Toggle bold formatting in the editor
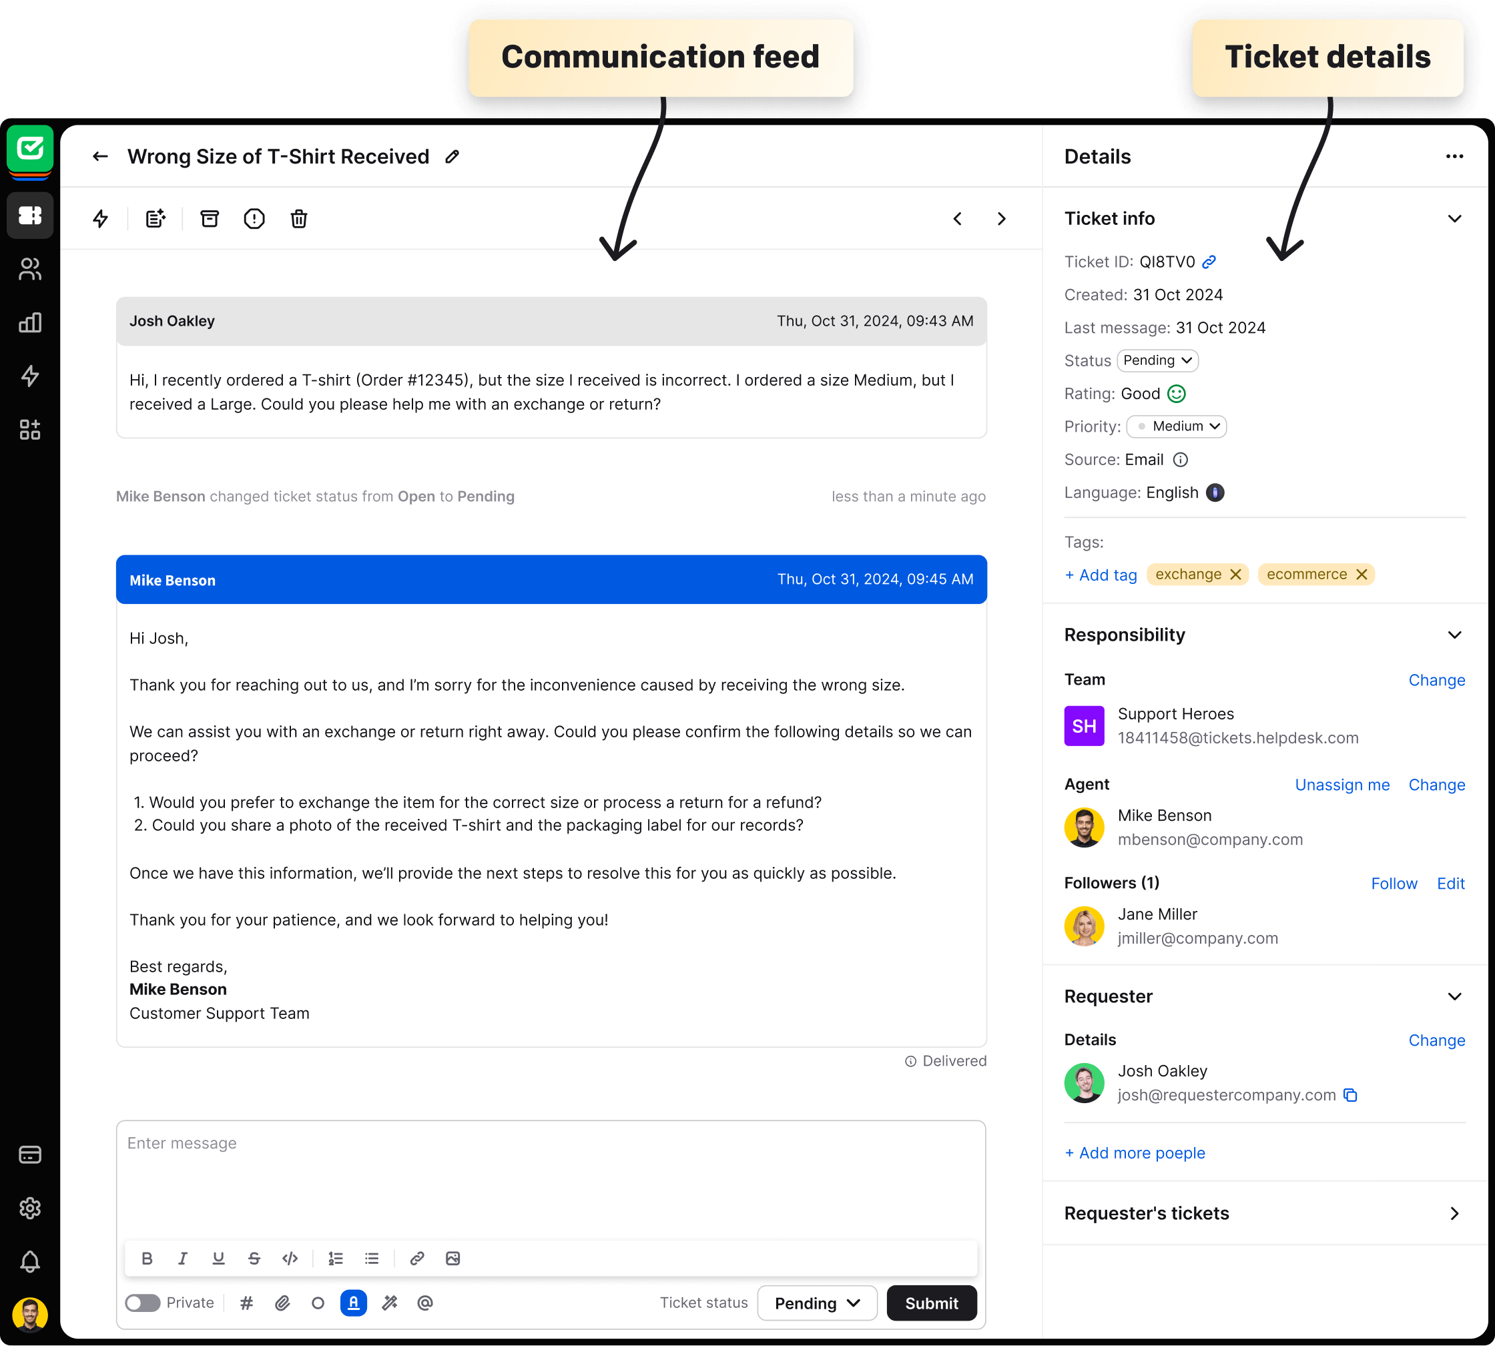The height and width of the screenshot is (1346, 1495). click(x=146, y=1258)
